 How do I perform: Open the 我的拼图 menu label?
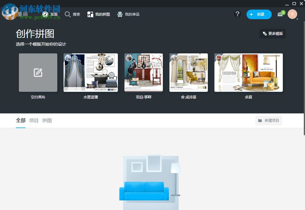(103, 14)
